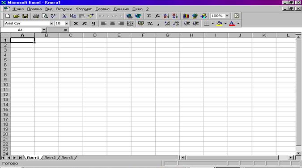The image size is (302, 168).
Task: Click the vertical scrollbar down arrow
Action: coord(298,153)
